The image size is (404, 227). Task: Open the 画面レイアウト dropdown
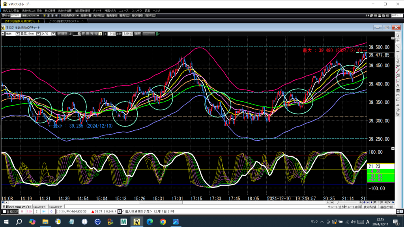30,15
